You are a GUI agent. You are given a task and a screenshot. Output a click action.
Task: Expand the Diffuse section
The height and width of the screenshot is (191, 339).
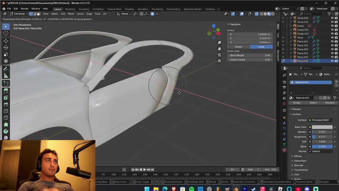pos(297,156)
